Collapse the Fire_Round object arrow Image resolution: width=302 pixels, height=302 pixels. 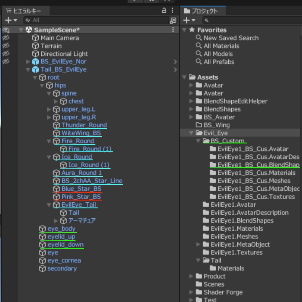pos(49,141)
